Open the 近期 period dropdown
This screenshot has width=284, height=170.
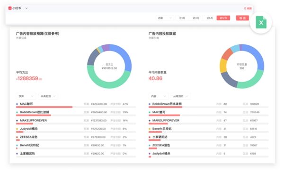click(x=164, y=18)
